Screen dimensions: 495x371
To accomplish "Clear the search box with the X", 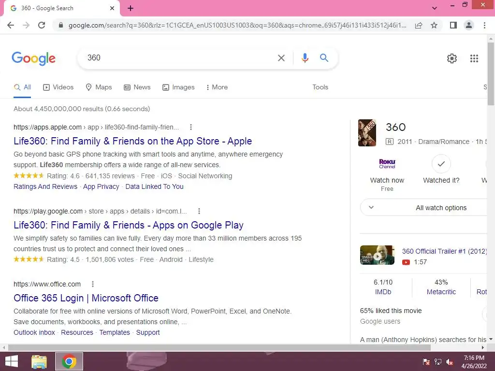I will 281,58.
